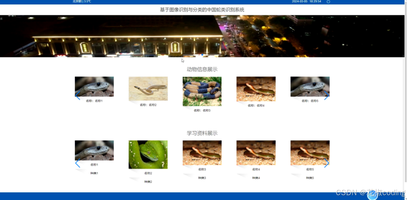Image resolution: width=407 pixels, height=200 pixels.
Task: Open learning material image above 名称5
Action: point(310,153)
